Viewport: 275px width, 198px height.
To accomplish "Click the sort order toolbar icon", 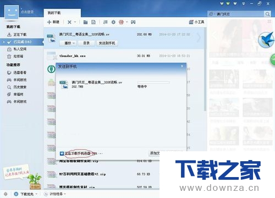I will 105,22.
